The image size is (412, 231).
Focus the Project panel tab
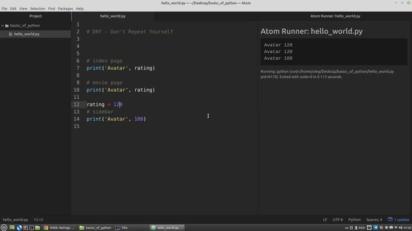[x=35, y=16]
